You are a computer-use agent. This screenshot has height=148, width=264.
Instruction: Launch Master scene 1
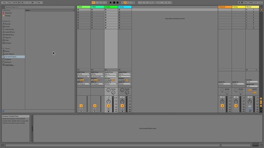(247, 10)
